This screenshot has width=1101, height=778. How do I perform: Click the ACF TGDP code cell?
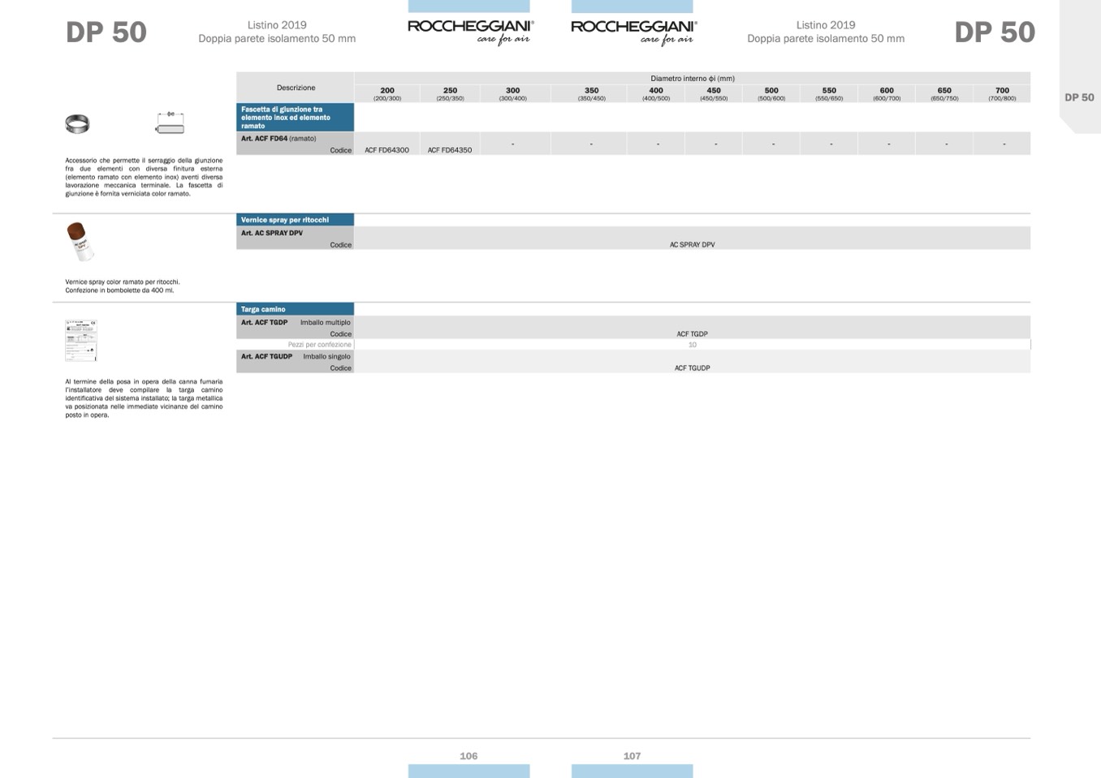click(x=692, y=333)
